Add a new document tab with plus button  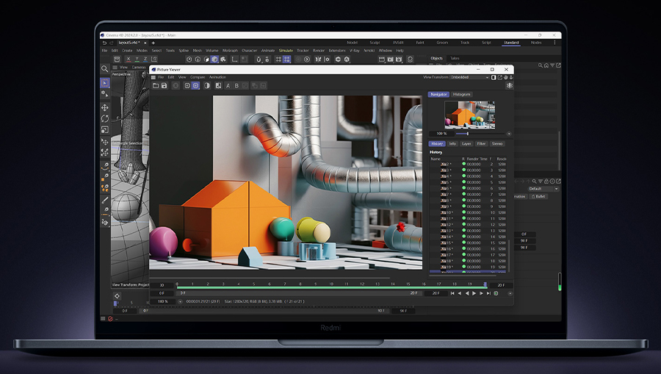pyautogui.click(x=153, y=43)
